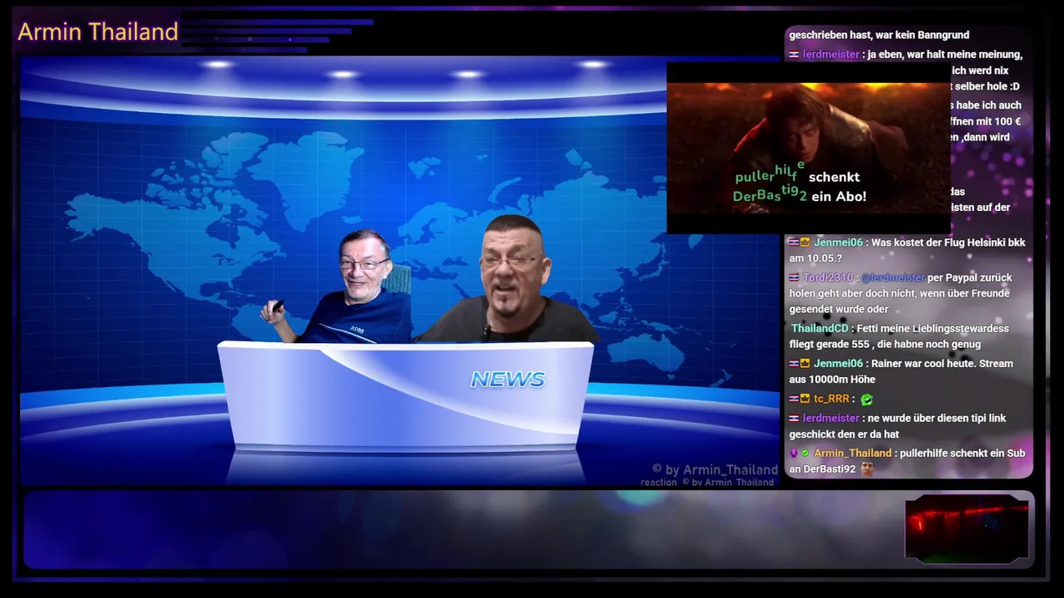
Task: Click the Thai flag badge beside tc_RRR
Action: pyautogui.click(x=794, y=399)
